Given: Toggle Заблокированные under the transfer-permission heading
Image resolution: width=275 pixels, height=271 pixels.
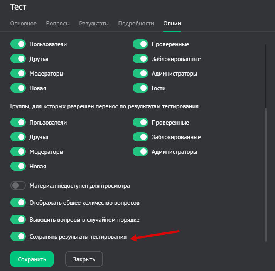Looking at the screenshot, I should pyautogui.click(x=140, y=137).
